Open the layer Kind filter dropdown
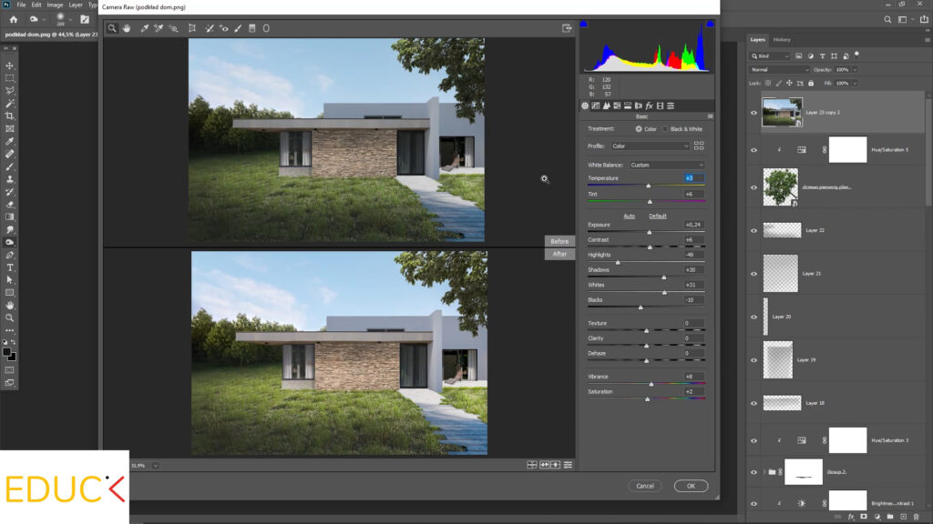 pyautogui.click(x=769, y=55)
